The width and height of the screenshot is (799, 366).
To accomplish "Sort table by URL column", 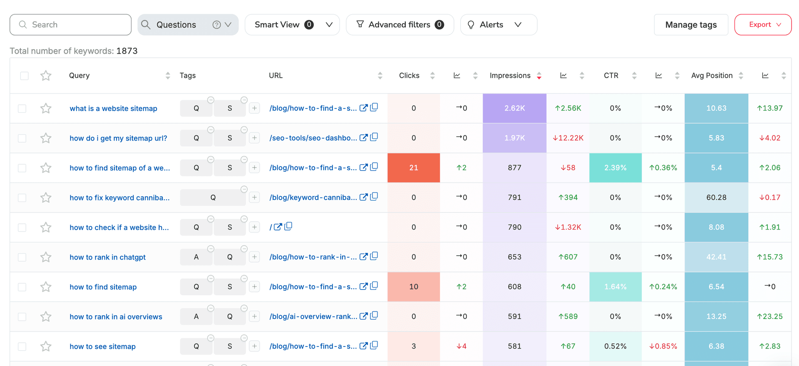I will click(x=380, y=76).
